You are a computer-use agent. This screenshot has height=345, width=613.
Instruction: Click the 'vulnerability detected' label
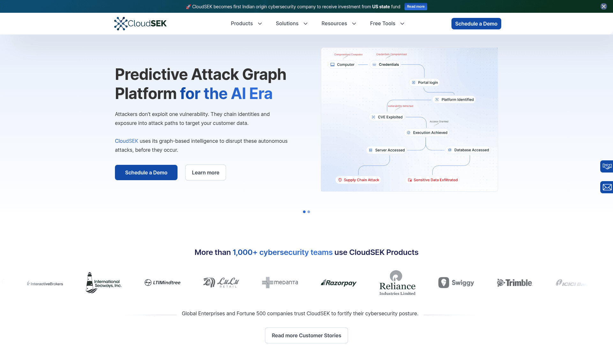coord(400,106)
